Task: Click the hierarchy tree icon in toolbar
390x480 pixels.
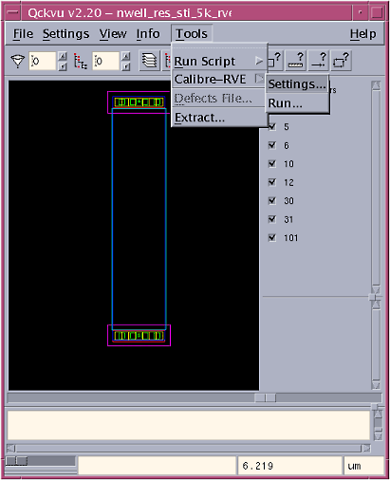Action: click(81, 61)
